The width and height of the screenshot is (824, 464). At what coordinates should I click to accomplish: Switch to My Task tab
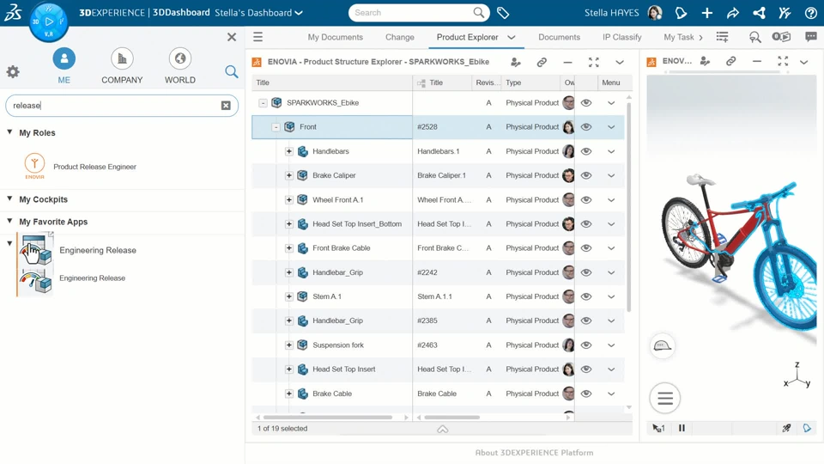pyautogui.click(x=678, y=37)
